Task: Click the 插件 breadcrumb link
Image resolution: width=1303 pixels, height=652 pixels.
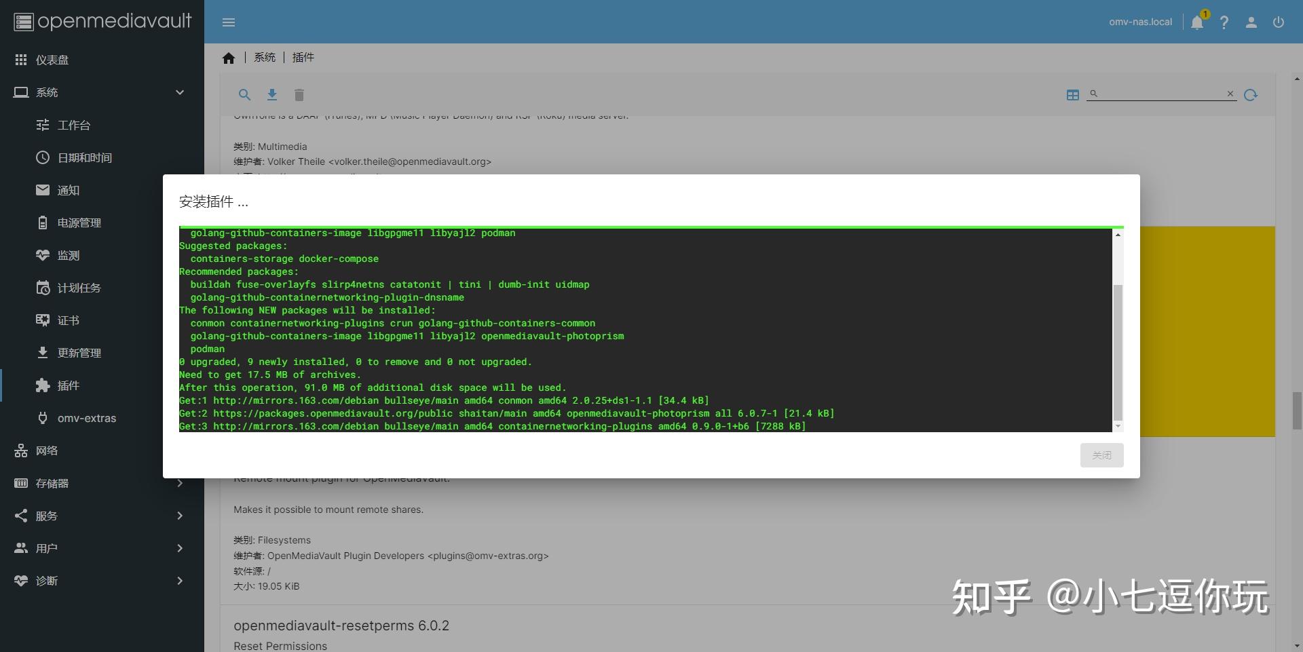Action: tap(303, 58)
